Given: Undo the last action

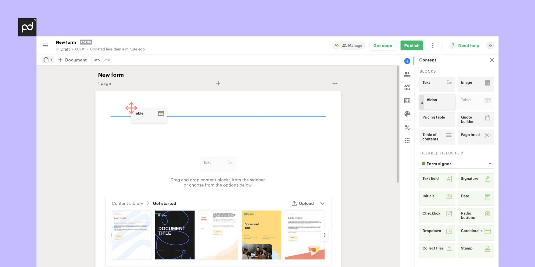Looking at the screenshot, I should pyautogui.click(x=97, y=60).
